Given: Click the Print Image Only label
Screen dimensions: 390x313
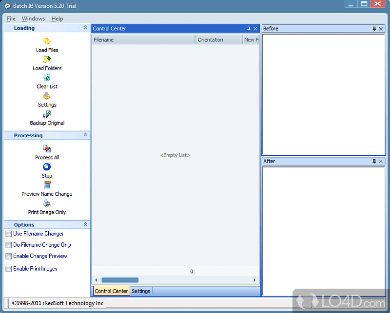Looking at the screenshot, I should [47, 212].
